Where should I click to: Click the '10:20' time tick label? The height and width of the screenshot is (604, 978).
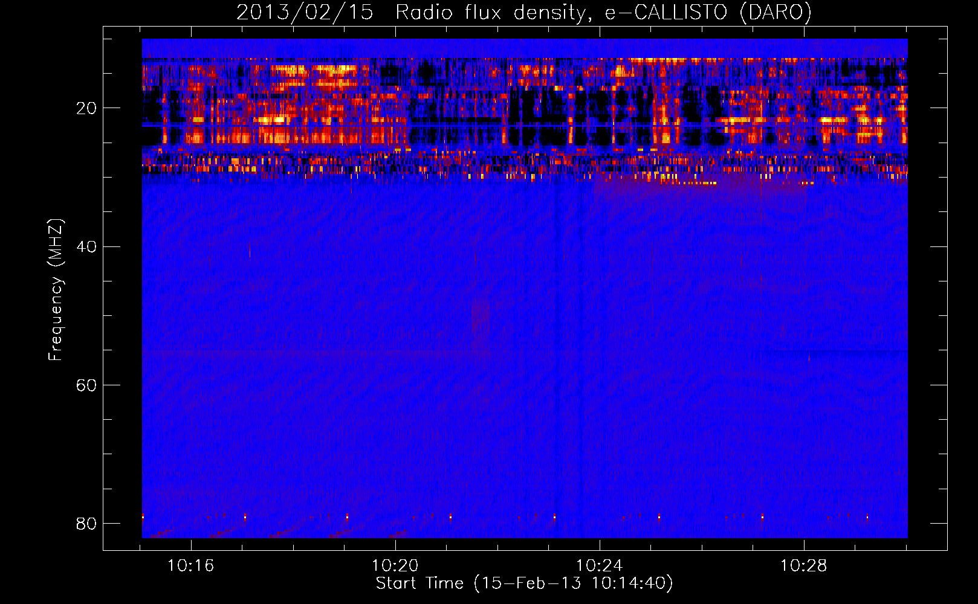tap(395, 566)
